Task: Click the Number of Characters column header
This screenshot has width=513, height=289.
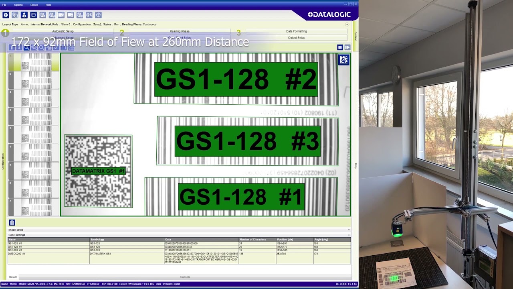Action: (257, 240)
